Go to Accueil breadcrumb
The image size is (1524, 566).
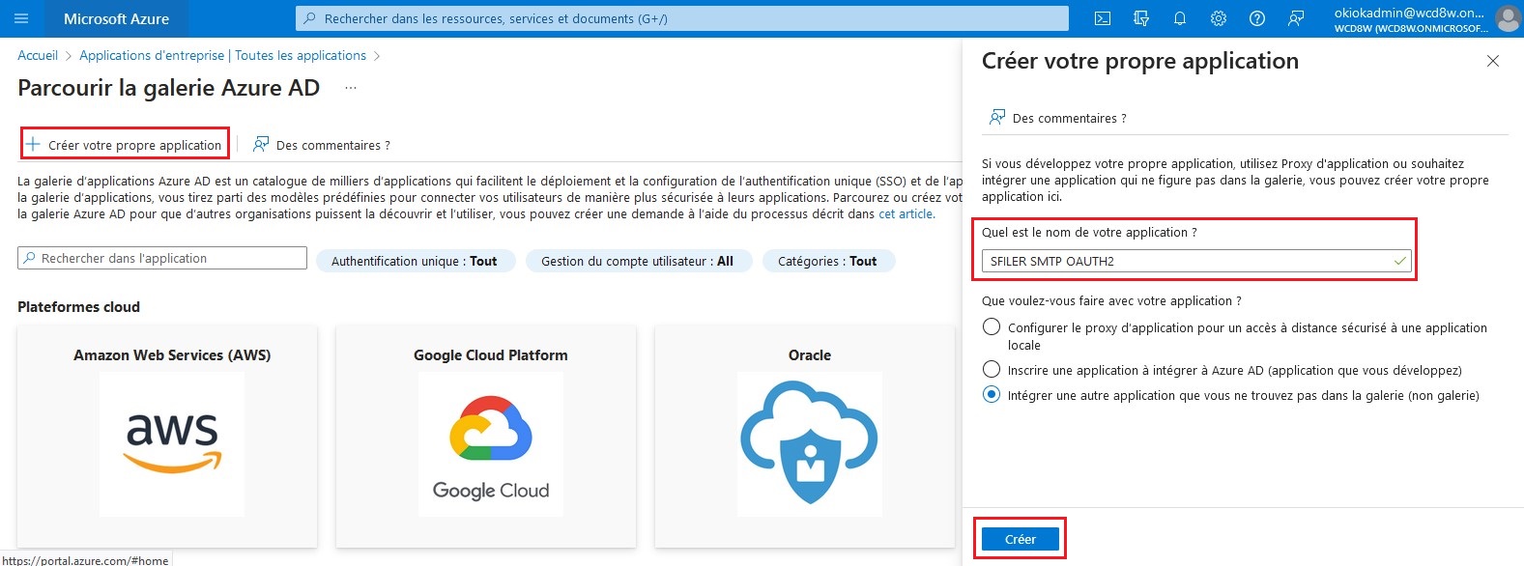click(x=38, y=55)
